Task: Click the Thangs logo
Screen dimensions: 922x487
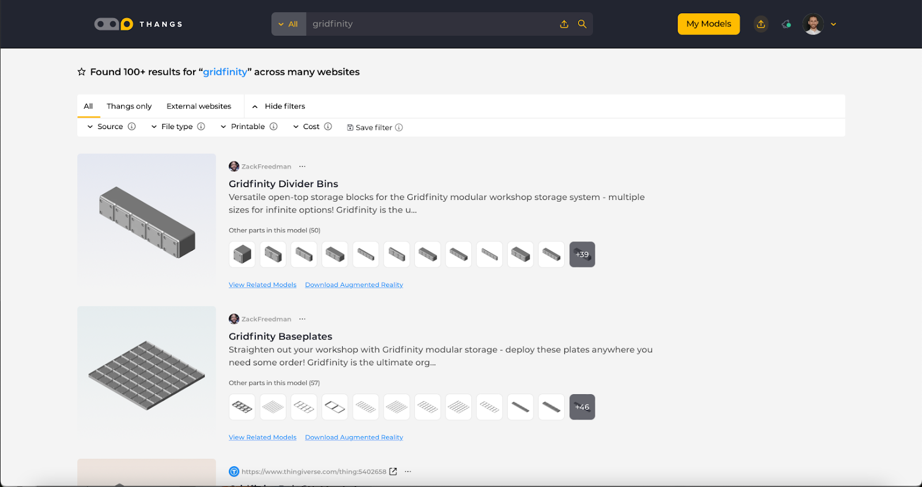Action: [x=138, y=24]
